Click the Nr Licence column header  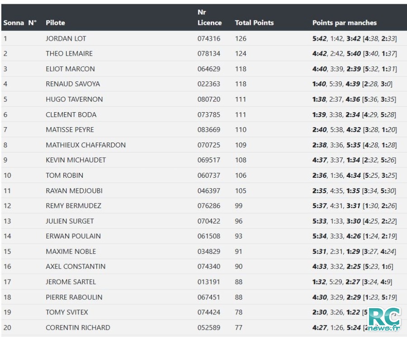tap(209, 18)
